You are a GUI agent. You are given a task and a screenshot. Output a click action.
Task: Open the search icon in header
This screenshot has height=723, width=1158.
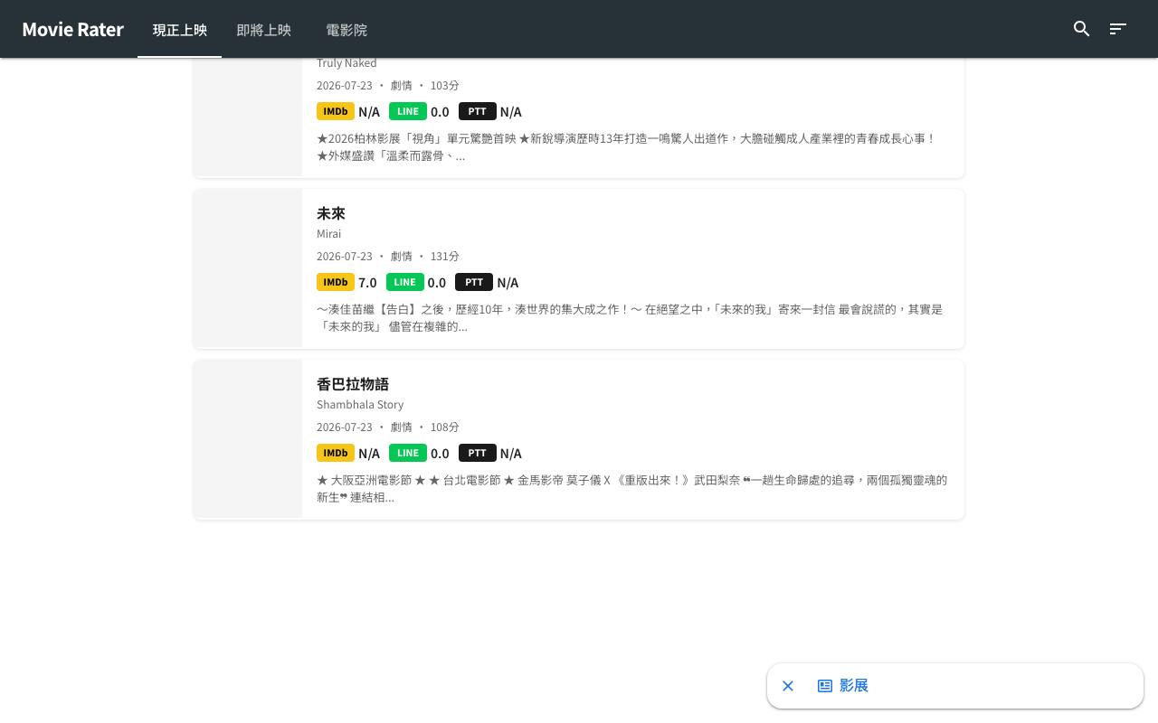[1081, 29]
